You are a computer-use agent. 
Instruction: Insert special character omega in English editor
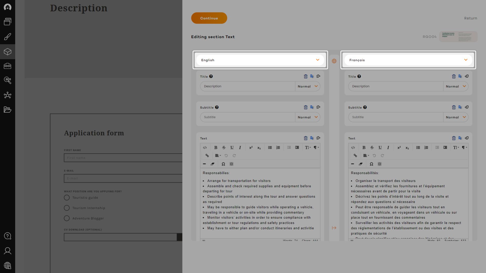click(x=223, y=164)
